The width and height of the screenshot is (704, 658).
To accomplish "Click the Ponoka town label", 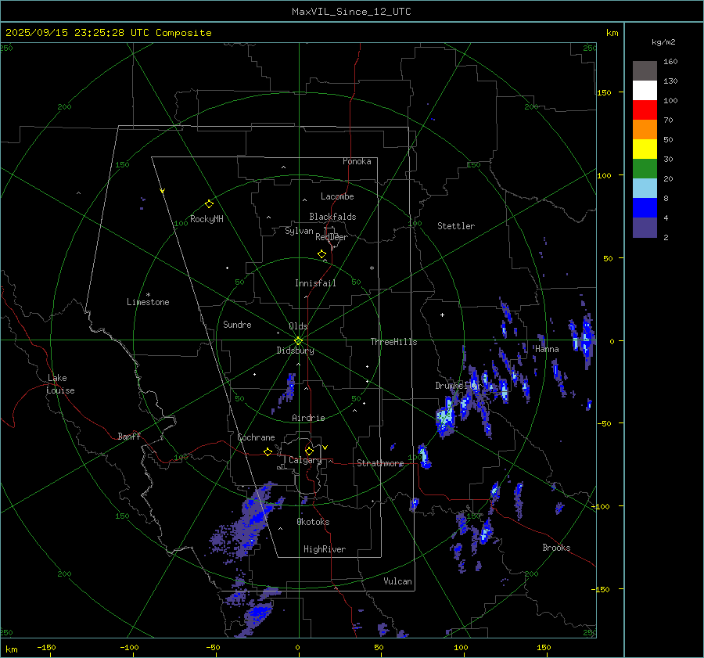I will 357,161.
